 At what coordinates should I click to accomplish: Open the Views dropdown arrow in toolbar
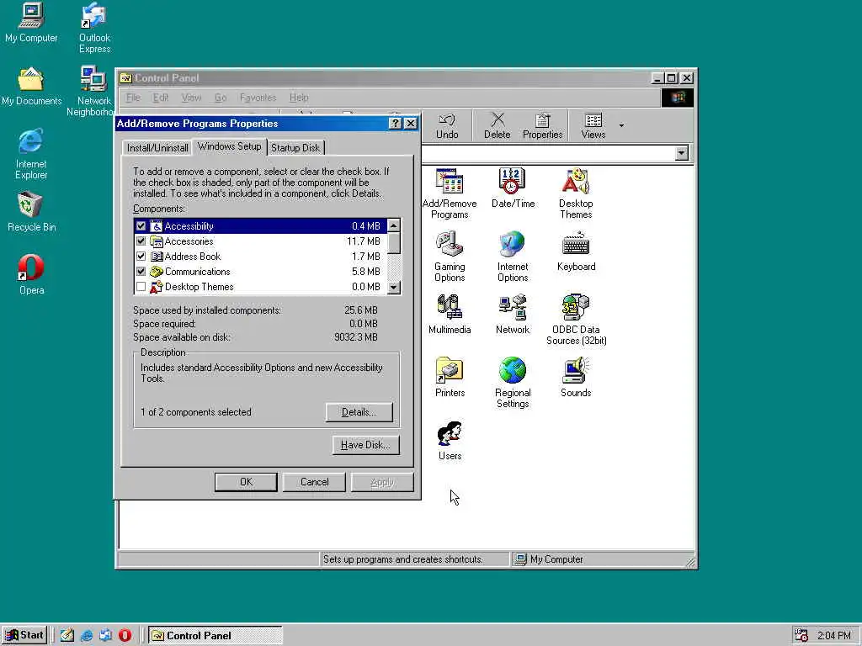click(x=621, y=126)
